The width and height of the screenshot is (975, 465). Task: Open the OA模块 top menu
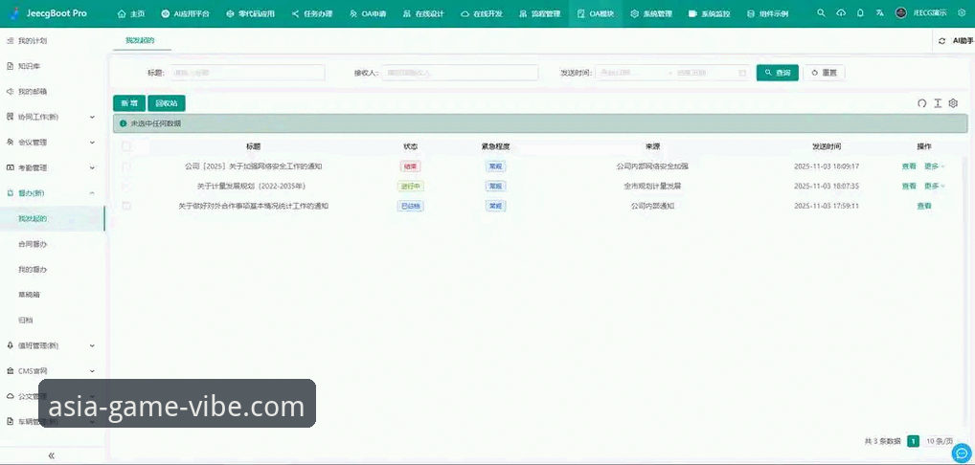597,13
